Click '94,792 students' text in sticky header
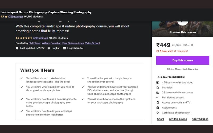Image resolution: width=213 pixels, height=133 pixels. point(34,16)
